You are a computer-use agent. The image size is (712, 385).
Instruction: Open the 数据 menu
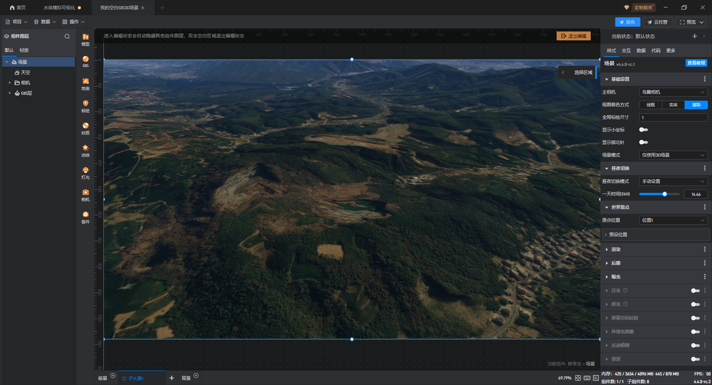pos(45,22)
